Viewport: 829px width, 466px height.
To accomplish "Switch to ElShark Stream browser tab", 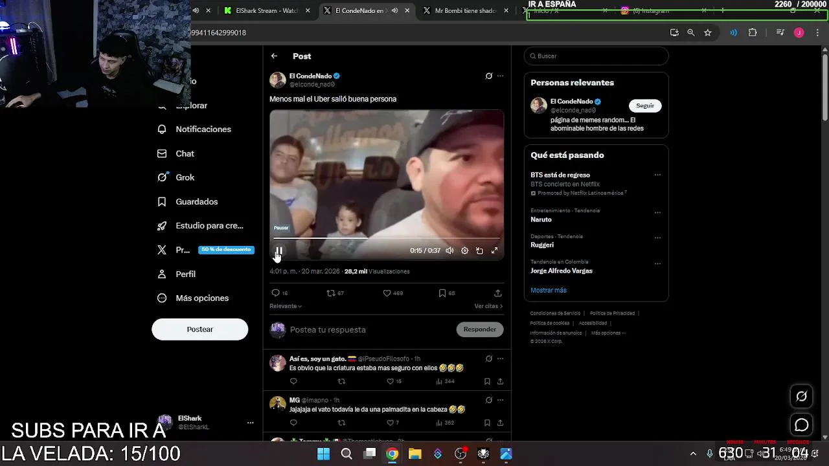I will click(x=267, y=11).
